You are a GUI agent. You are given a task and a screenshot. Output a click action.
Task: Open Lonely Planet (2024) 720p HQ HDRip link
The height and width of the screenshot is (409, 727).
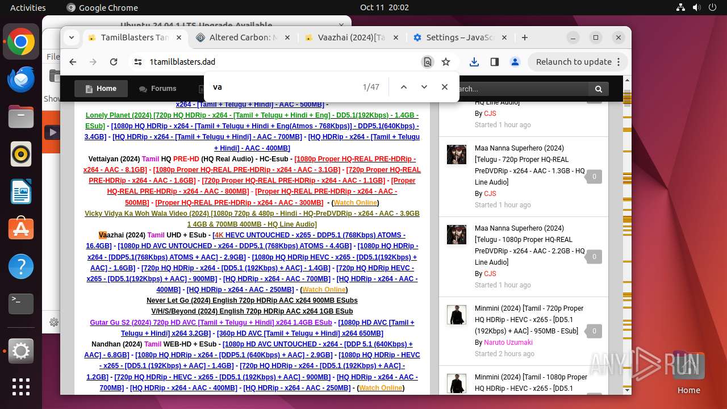click(252, 120)
